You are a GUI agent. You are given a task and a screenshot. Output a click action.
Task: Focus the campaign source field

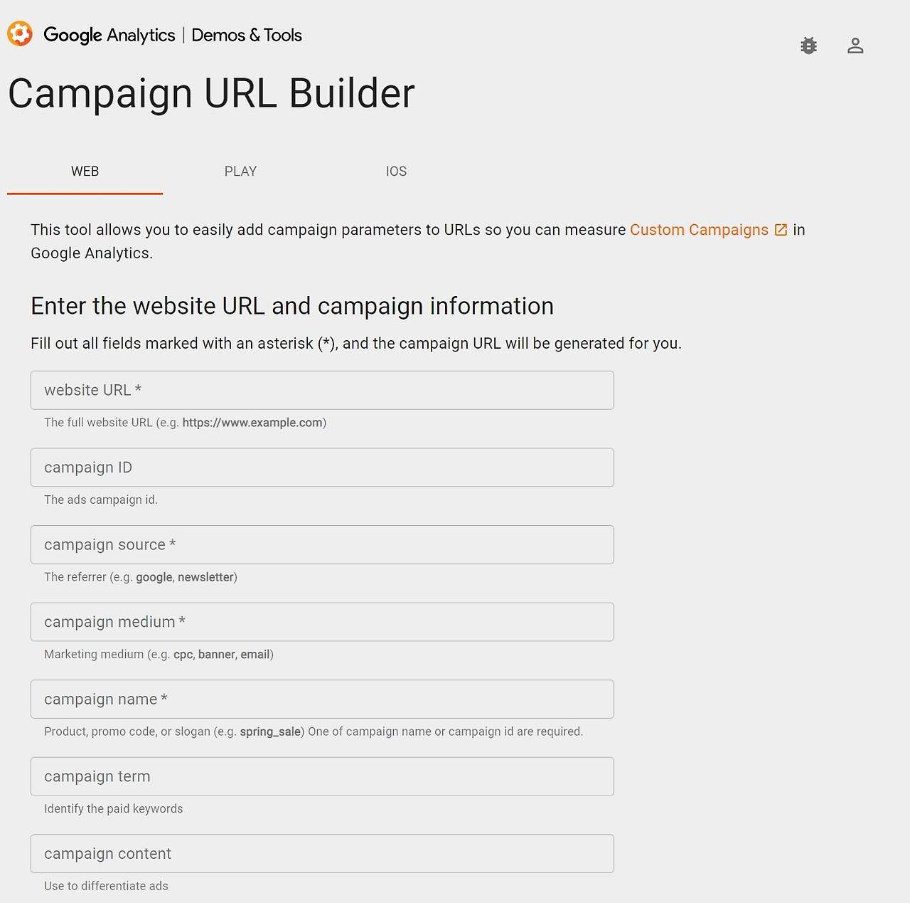tap(322, 544)
